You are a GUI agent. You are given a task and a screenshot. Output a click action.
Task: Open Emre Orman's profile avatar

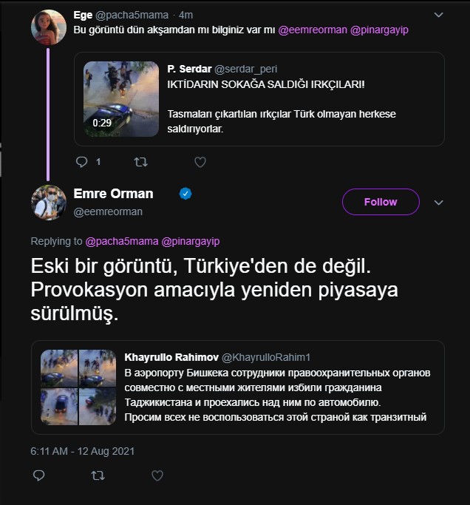tap(50, 202)
